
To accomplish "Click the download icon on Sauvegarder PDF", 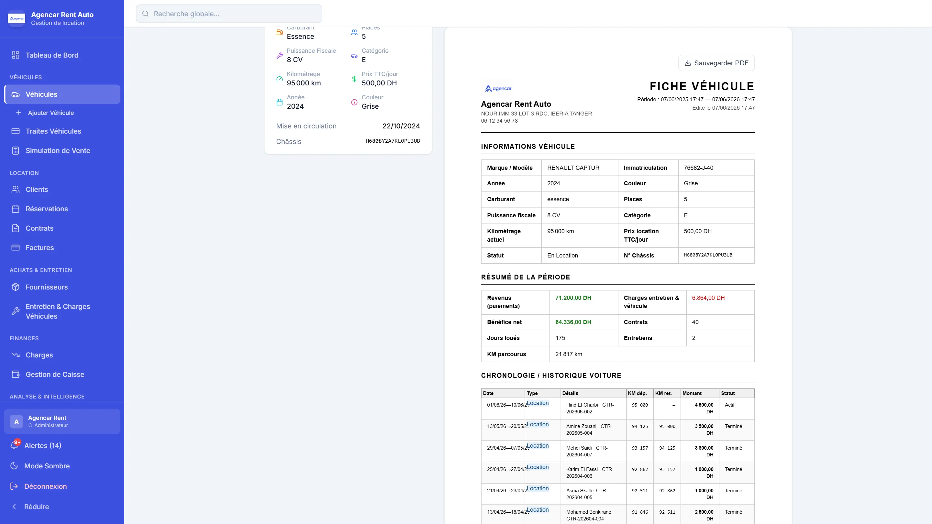I will point(688,63).
